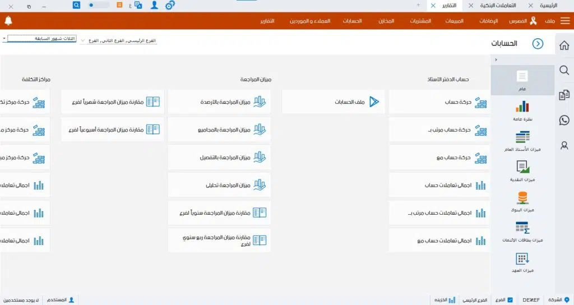Expand the branch selection dropdown
Screen dimensions: 574x305
click(x=84, y=41)
